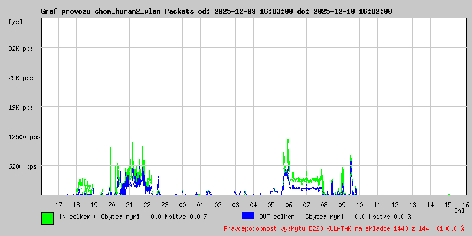Screen dimensions: 472x236
Task: Click the 19K pps axis label
Action: click(21, 107)
